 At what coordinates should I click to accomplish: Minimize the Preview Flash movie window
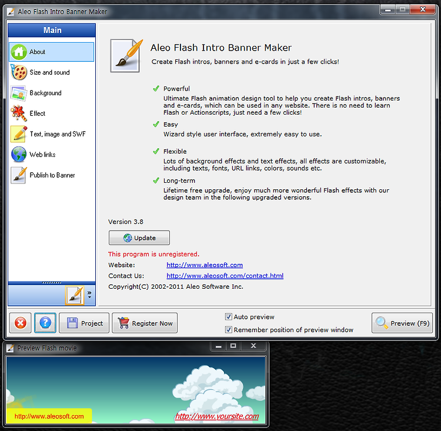(x=219, y=346)
